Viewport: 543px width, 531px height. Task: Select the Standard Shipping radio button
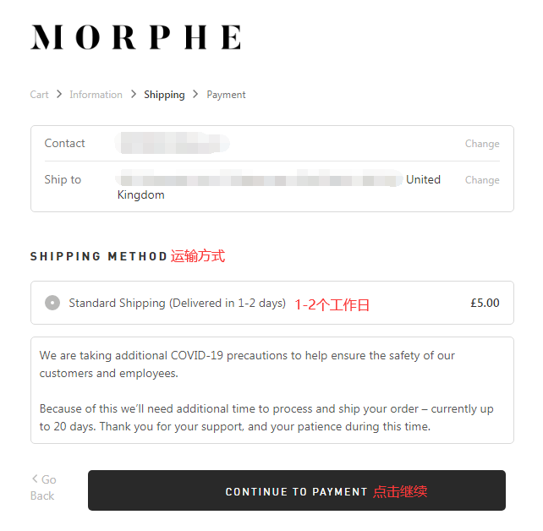click(x=52, y=303)
